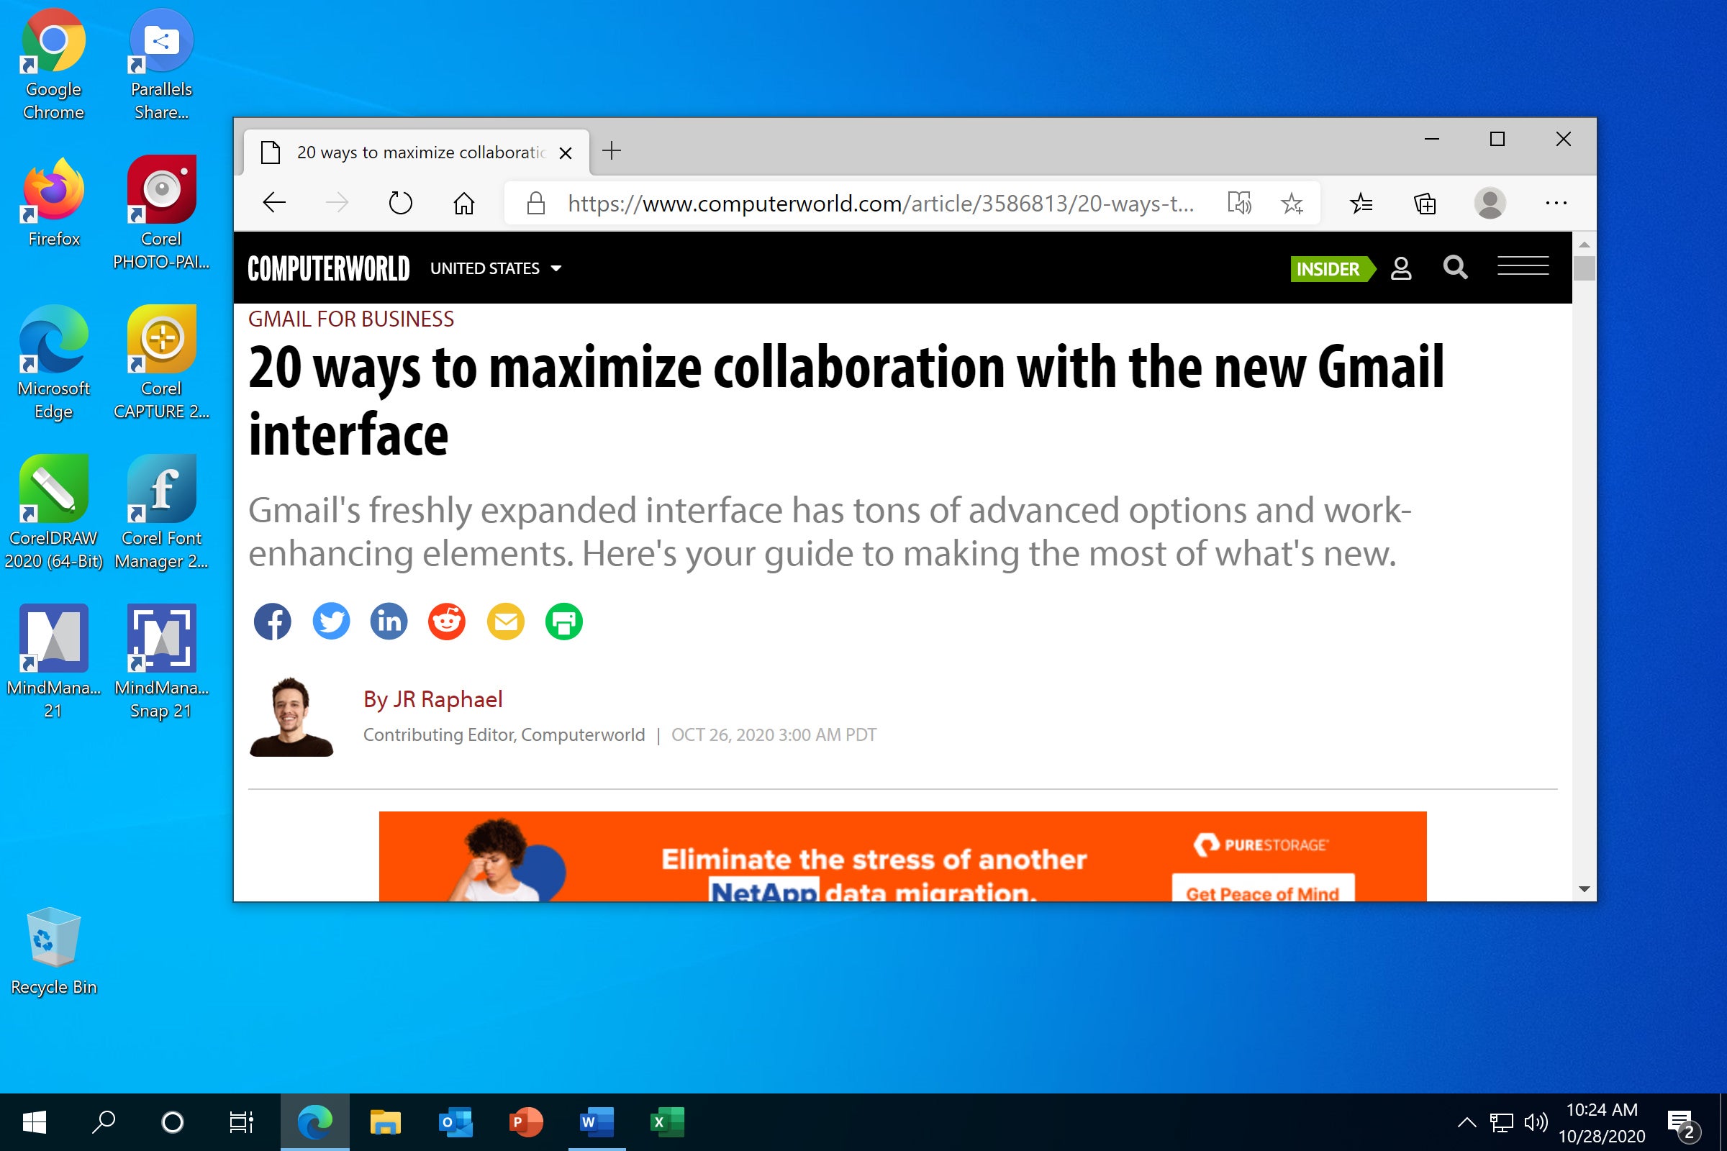Click the address bar URL field
Image resolution: width=1727 pixels, height=1151 pixels.
pyautogui.click(x=880, y=204)
